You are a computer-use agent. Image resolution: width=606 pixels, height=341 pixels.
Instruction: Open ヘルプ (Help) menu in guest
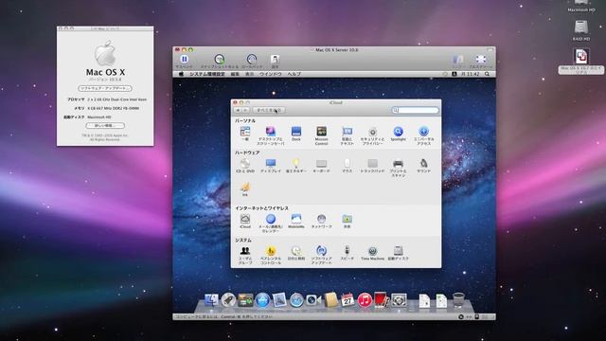click(294, 74)
